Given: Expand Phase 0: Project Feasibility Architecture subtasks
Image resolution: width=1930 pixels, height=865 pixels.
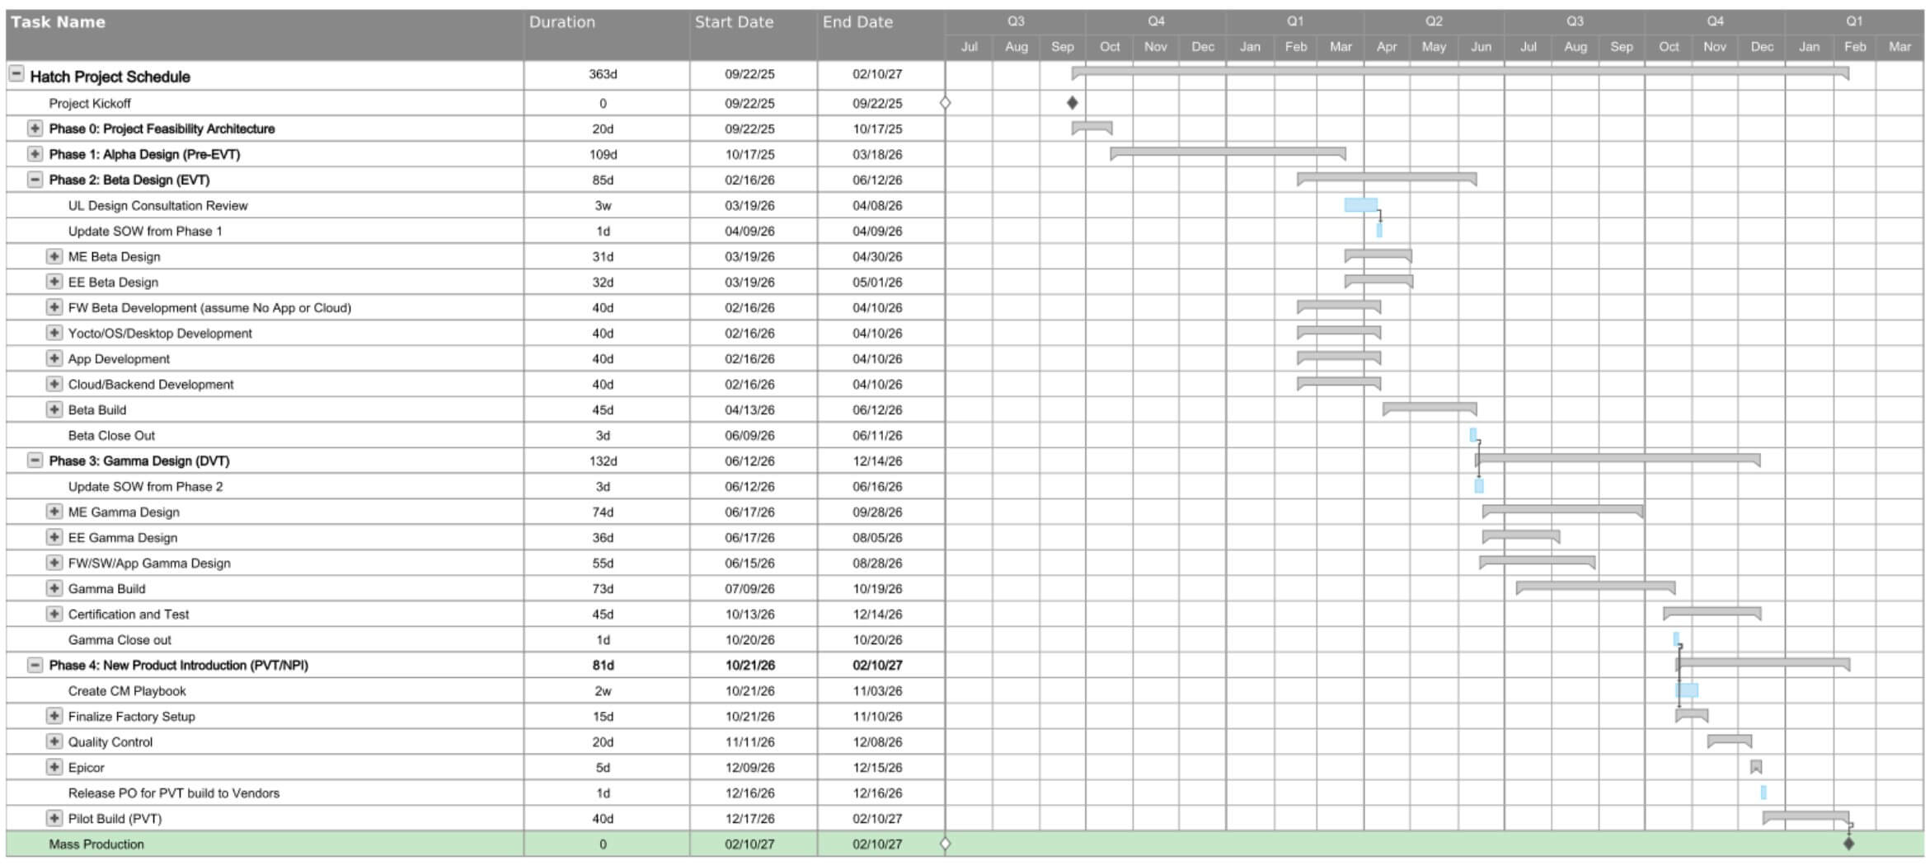Looking at the screenshot, I should point(36,129).
